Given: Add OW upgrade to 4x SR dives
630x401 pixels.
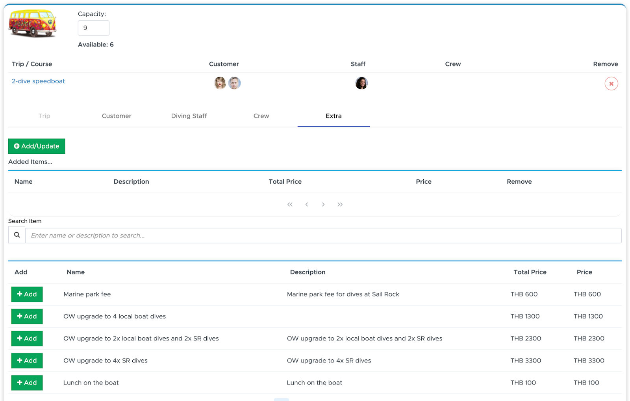Looking at the screenshot, I should tap(27, 361).
